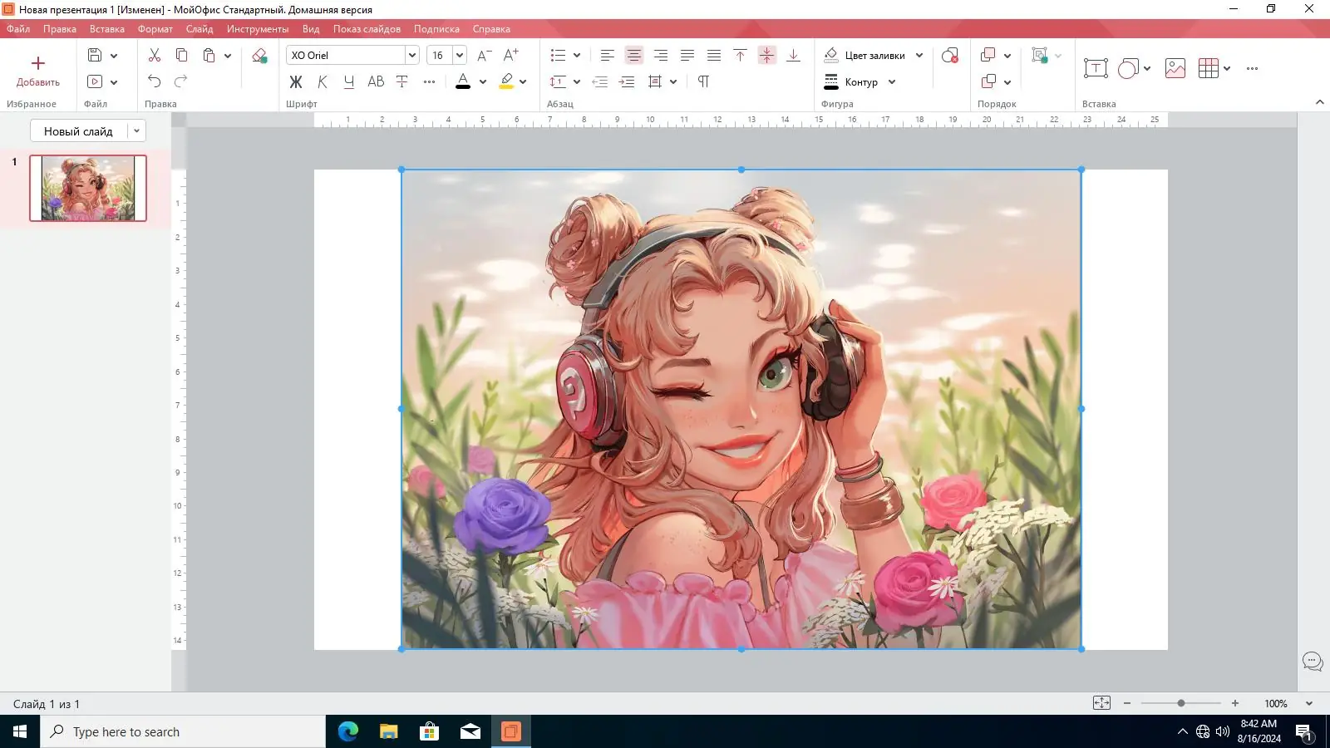This screenshot has width=1330, height=748.
Task: Open the comments panel icon
Action: click(x=1313, y=662)
